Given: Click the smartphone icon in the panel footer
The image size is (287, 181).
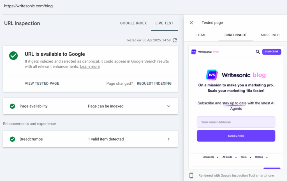Looking at the screenshot, I should tap(191, 175).
